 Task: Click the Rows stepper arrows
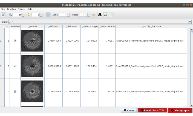point(89,15)
